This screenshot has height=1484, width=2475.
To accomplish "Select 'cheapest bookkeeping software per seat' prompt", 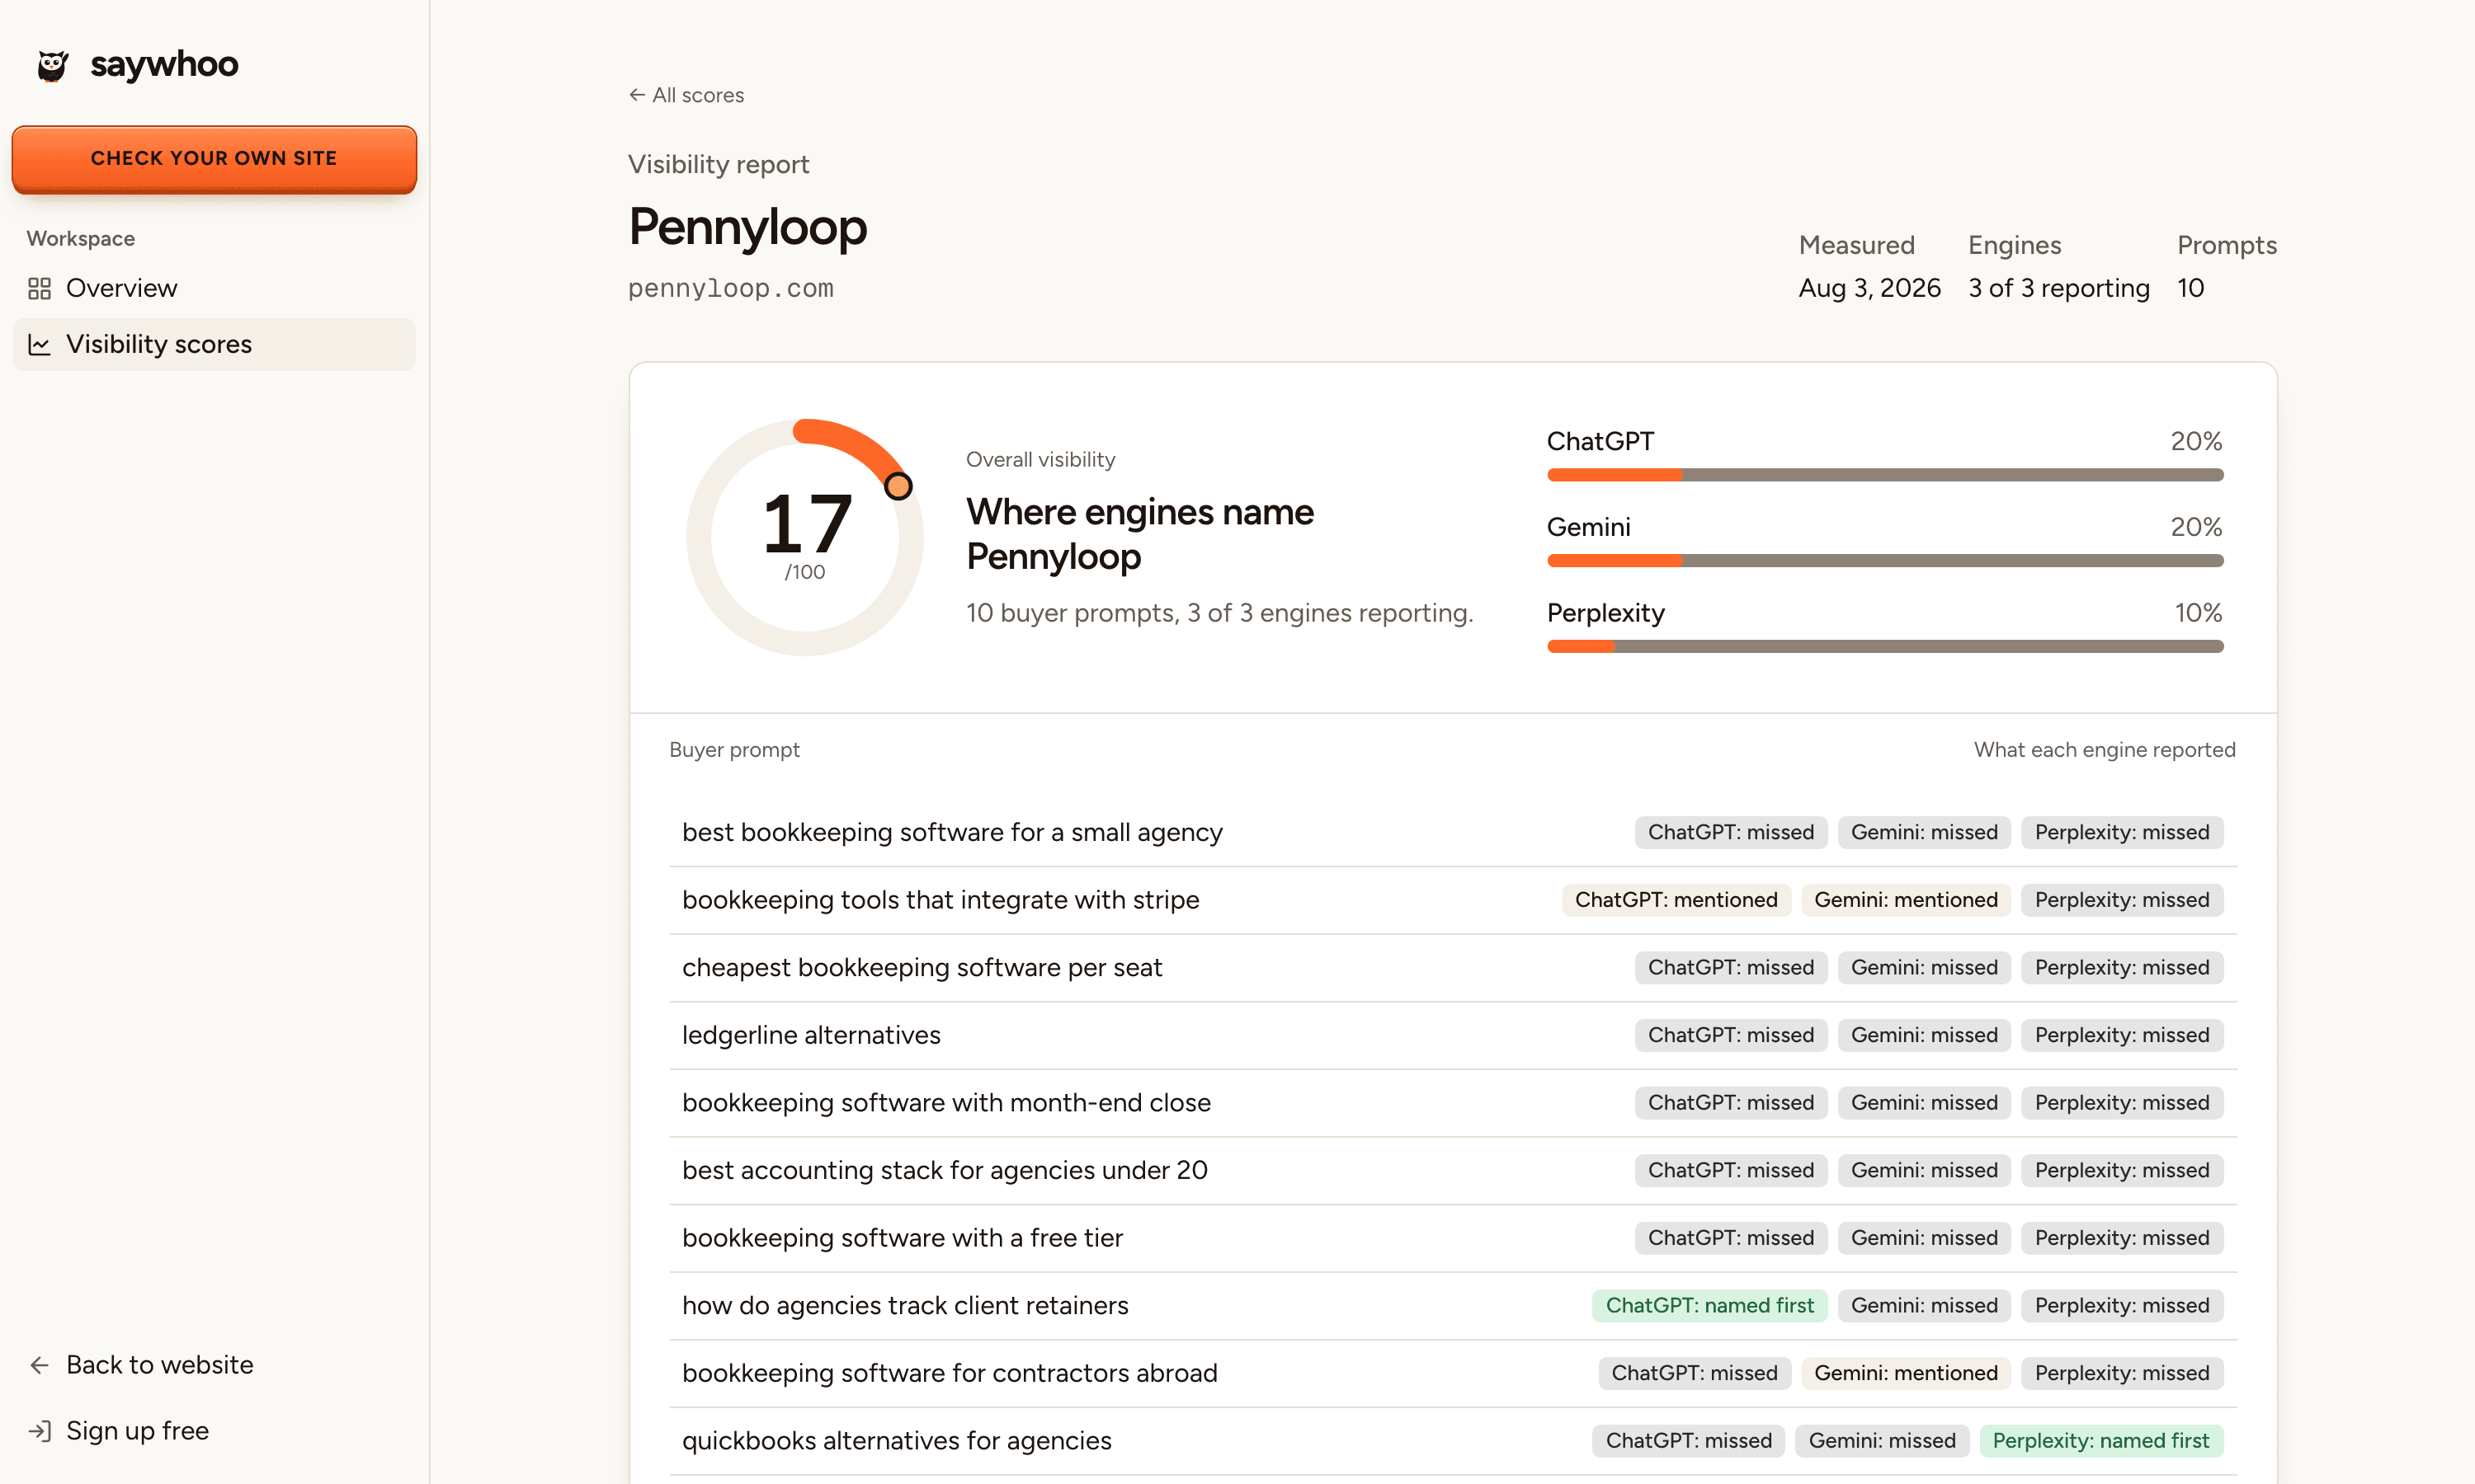I will click(922, 968).
